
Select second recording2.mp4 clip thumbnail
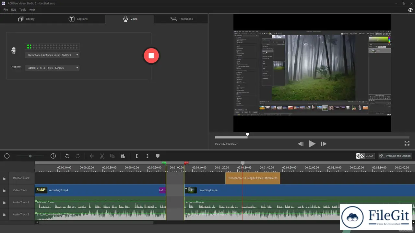coord(191,190)
